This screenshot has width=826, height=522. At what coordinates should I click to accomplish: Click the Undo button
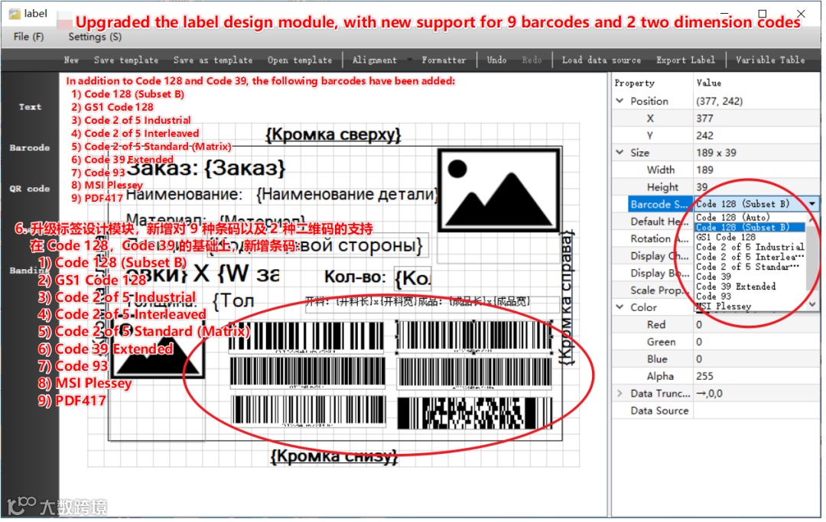coord(497,60)
